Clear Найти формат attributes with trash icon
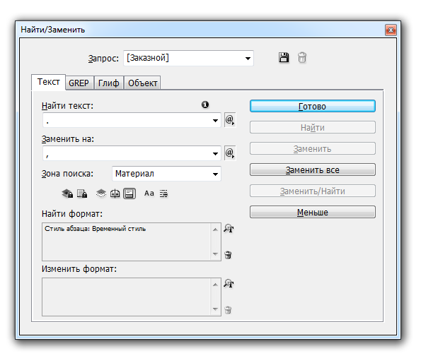421x363 pixels. [228, 255]
